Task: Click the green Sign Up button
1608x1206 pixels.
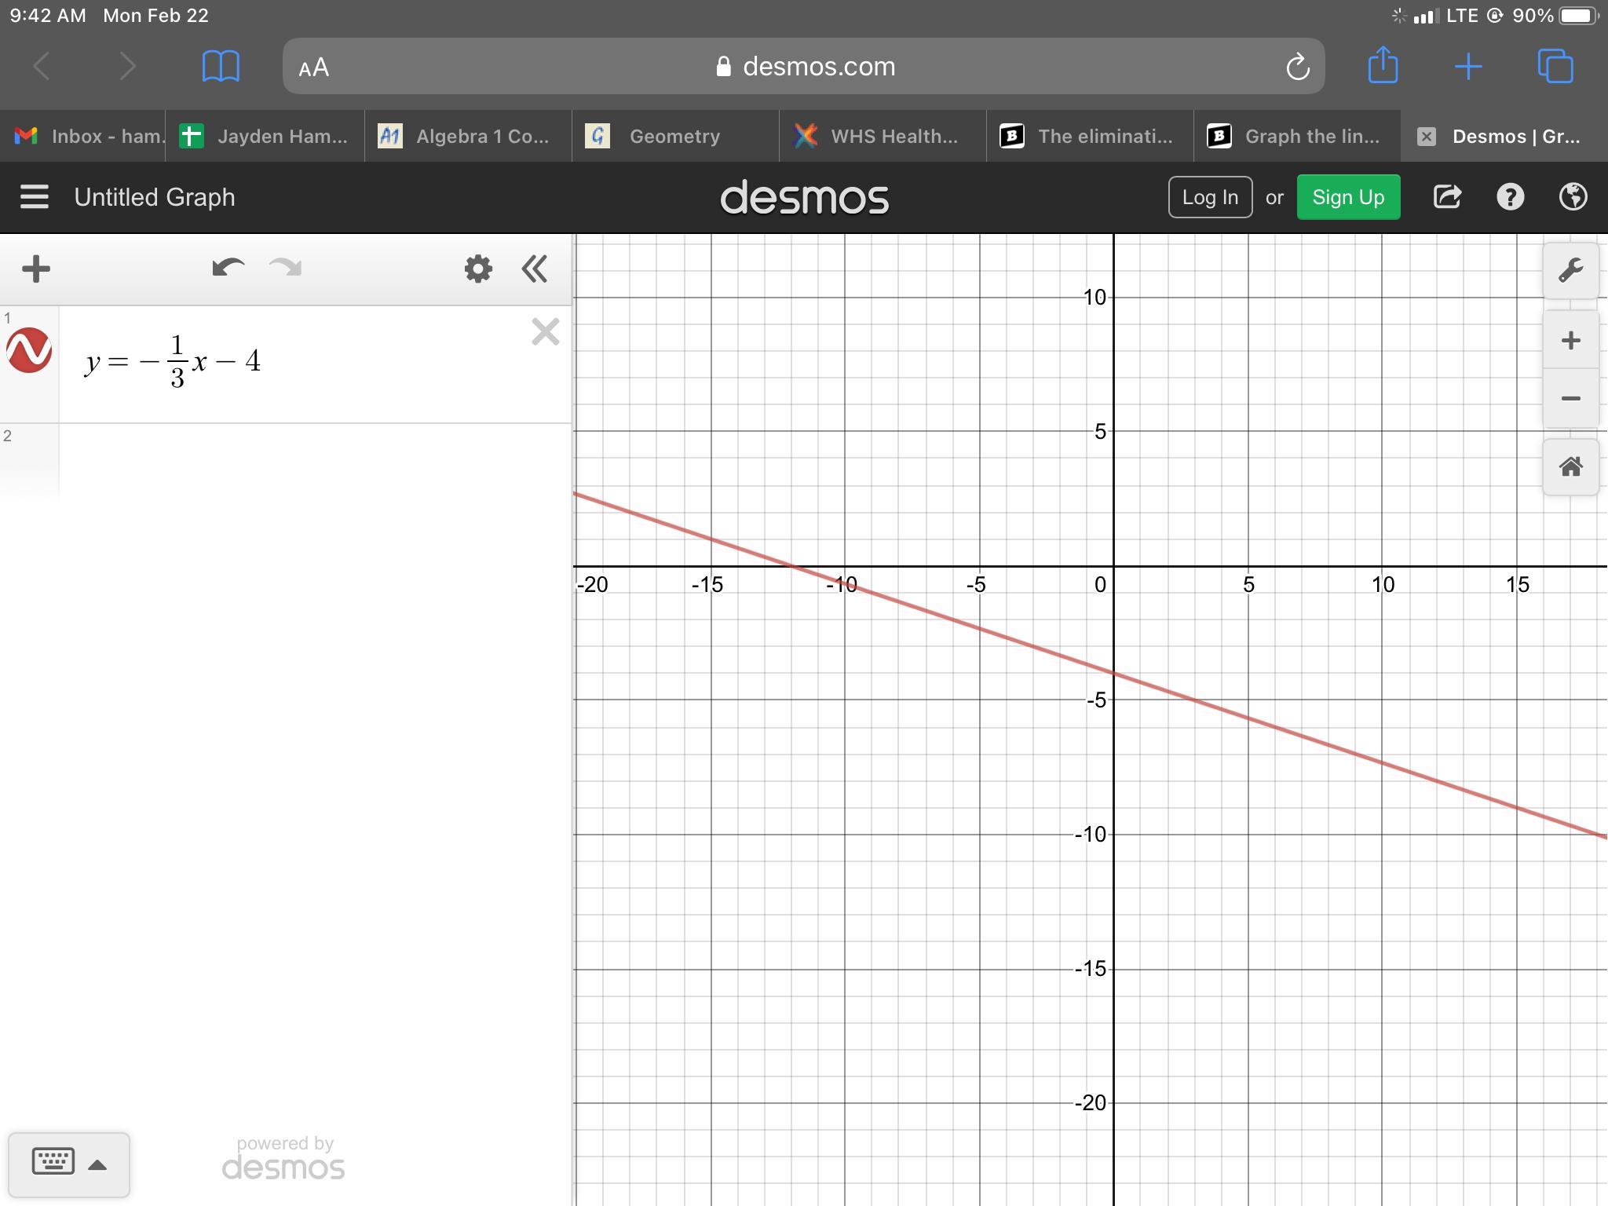Action: pos(1347,197)
